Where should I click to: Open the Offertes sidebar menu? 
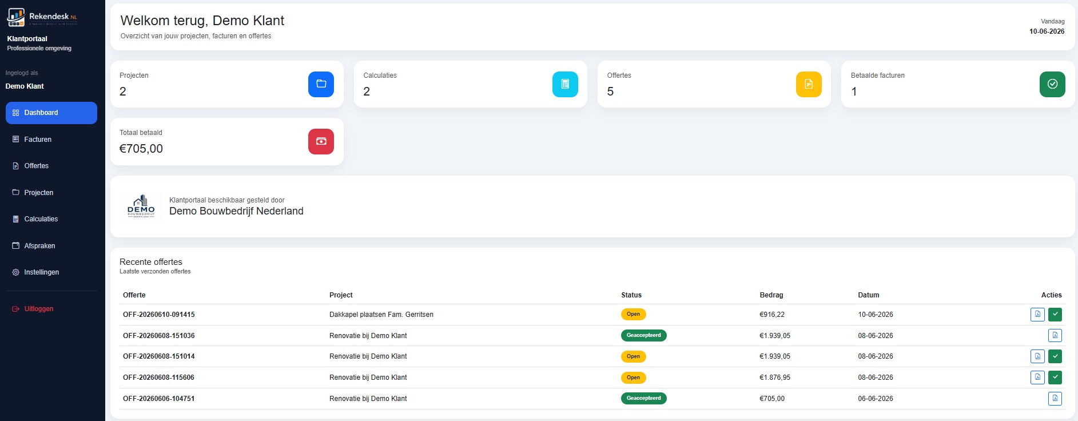51,166
